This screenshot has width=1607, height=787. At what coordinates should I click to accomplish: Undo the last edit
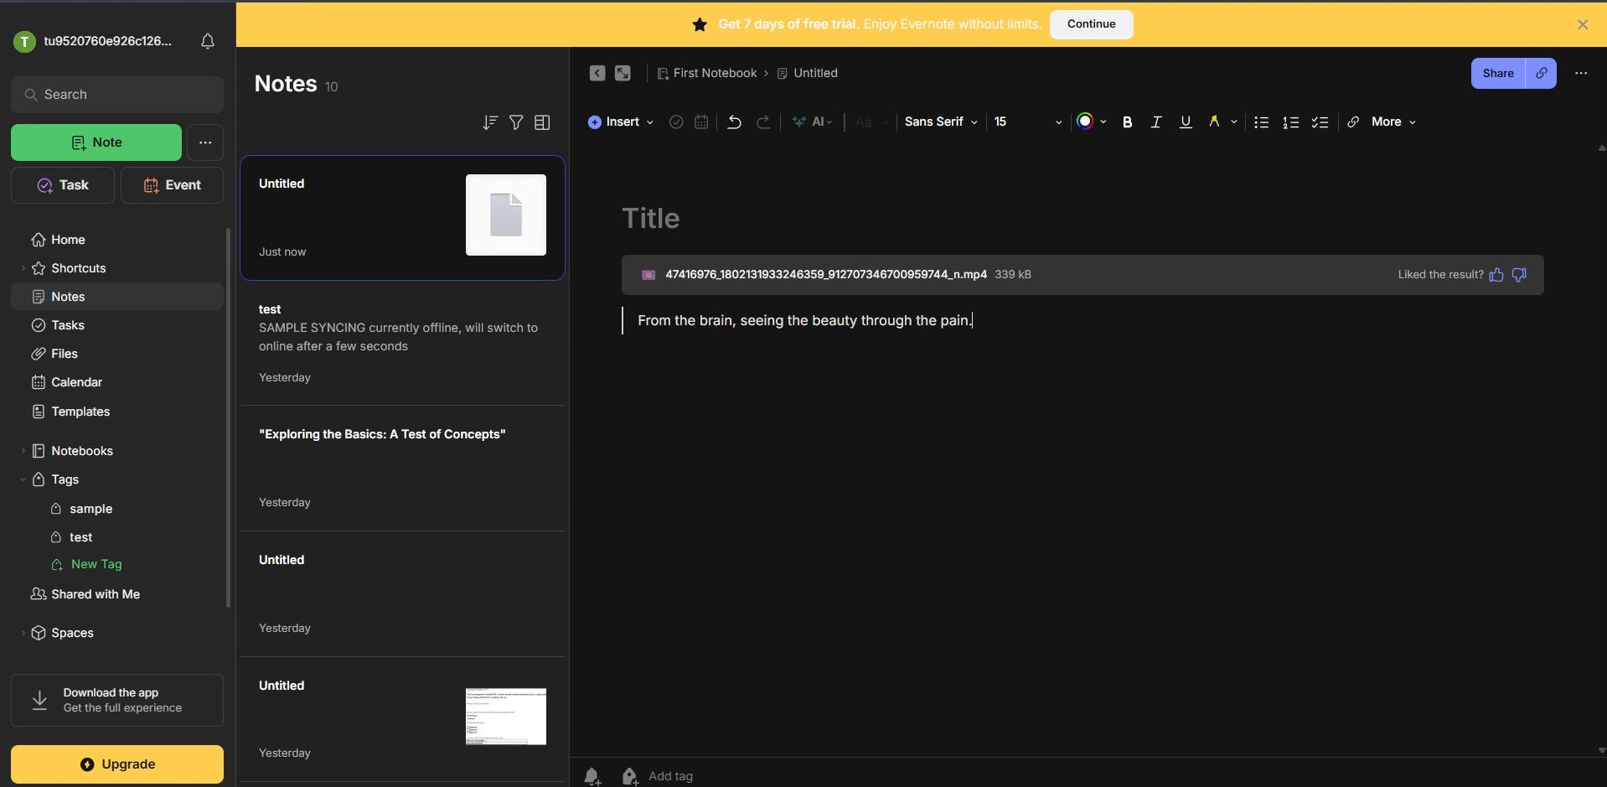734,122
